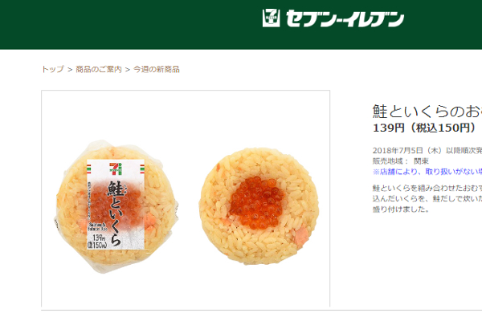Click the 139円(税込150円) price text
The image size is (482, 321).
424,128
